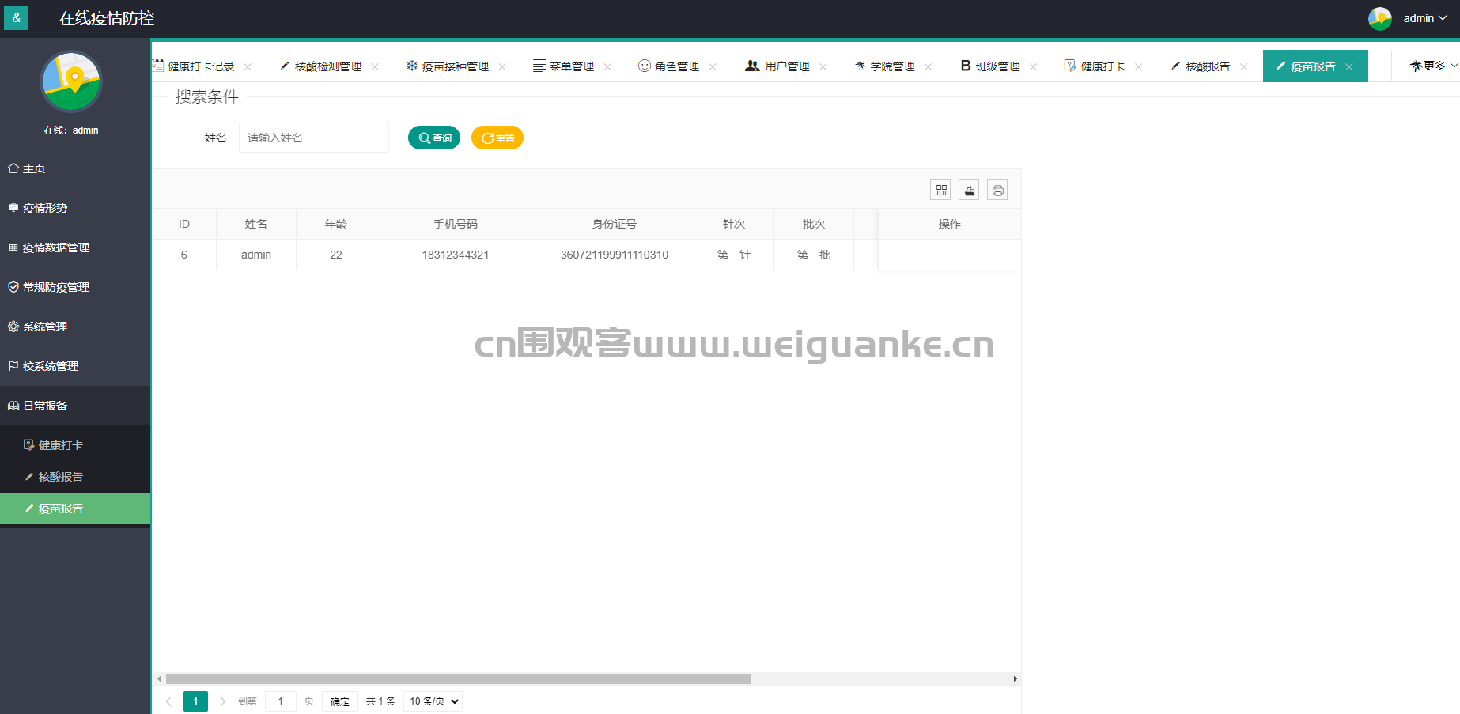
Task: Open the 10 条/页 page size dropdown
Action: tap(433, 701)
